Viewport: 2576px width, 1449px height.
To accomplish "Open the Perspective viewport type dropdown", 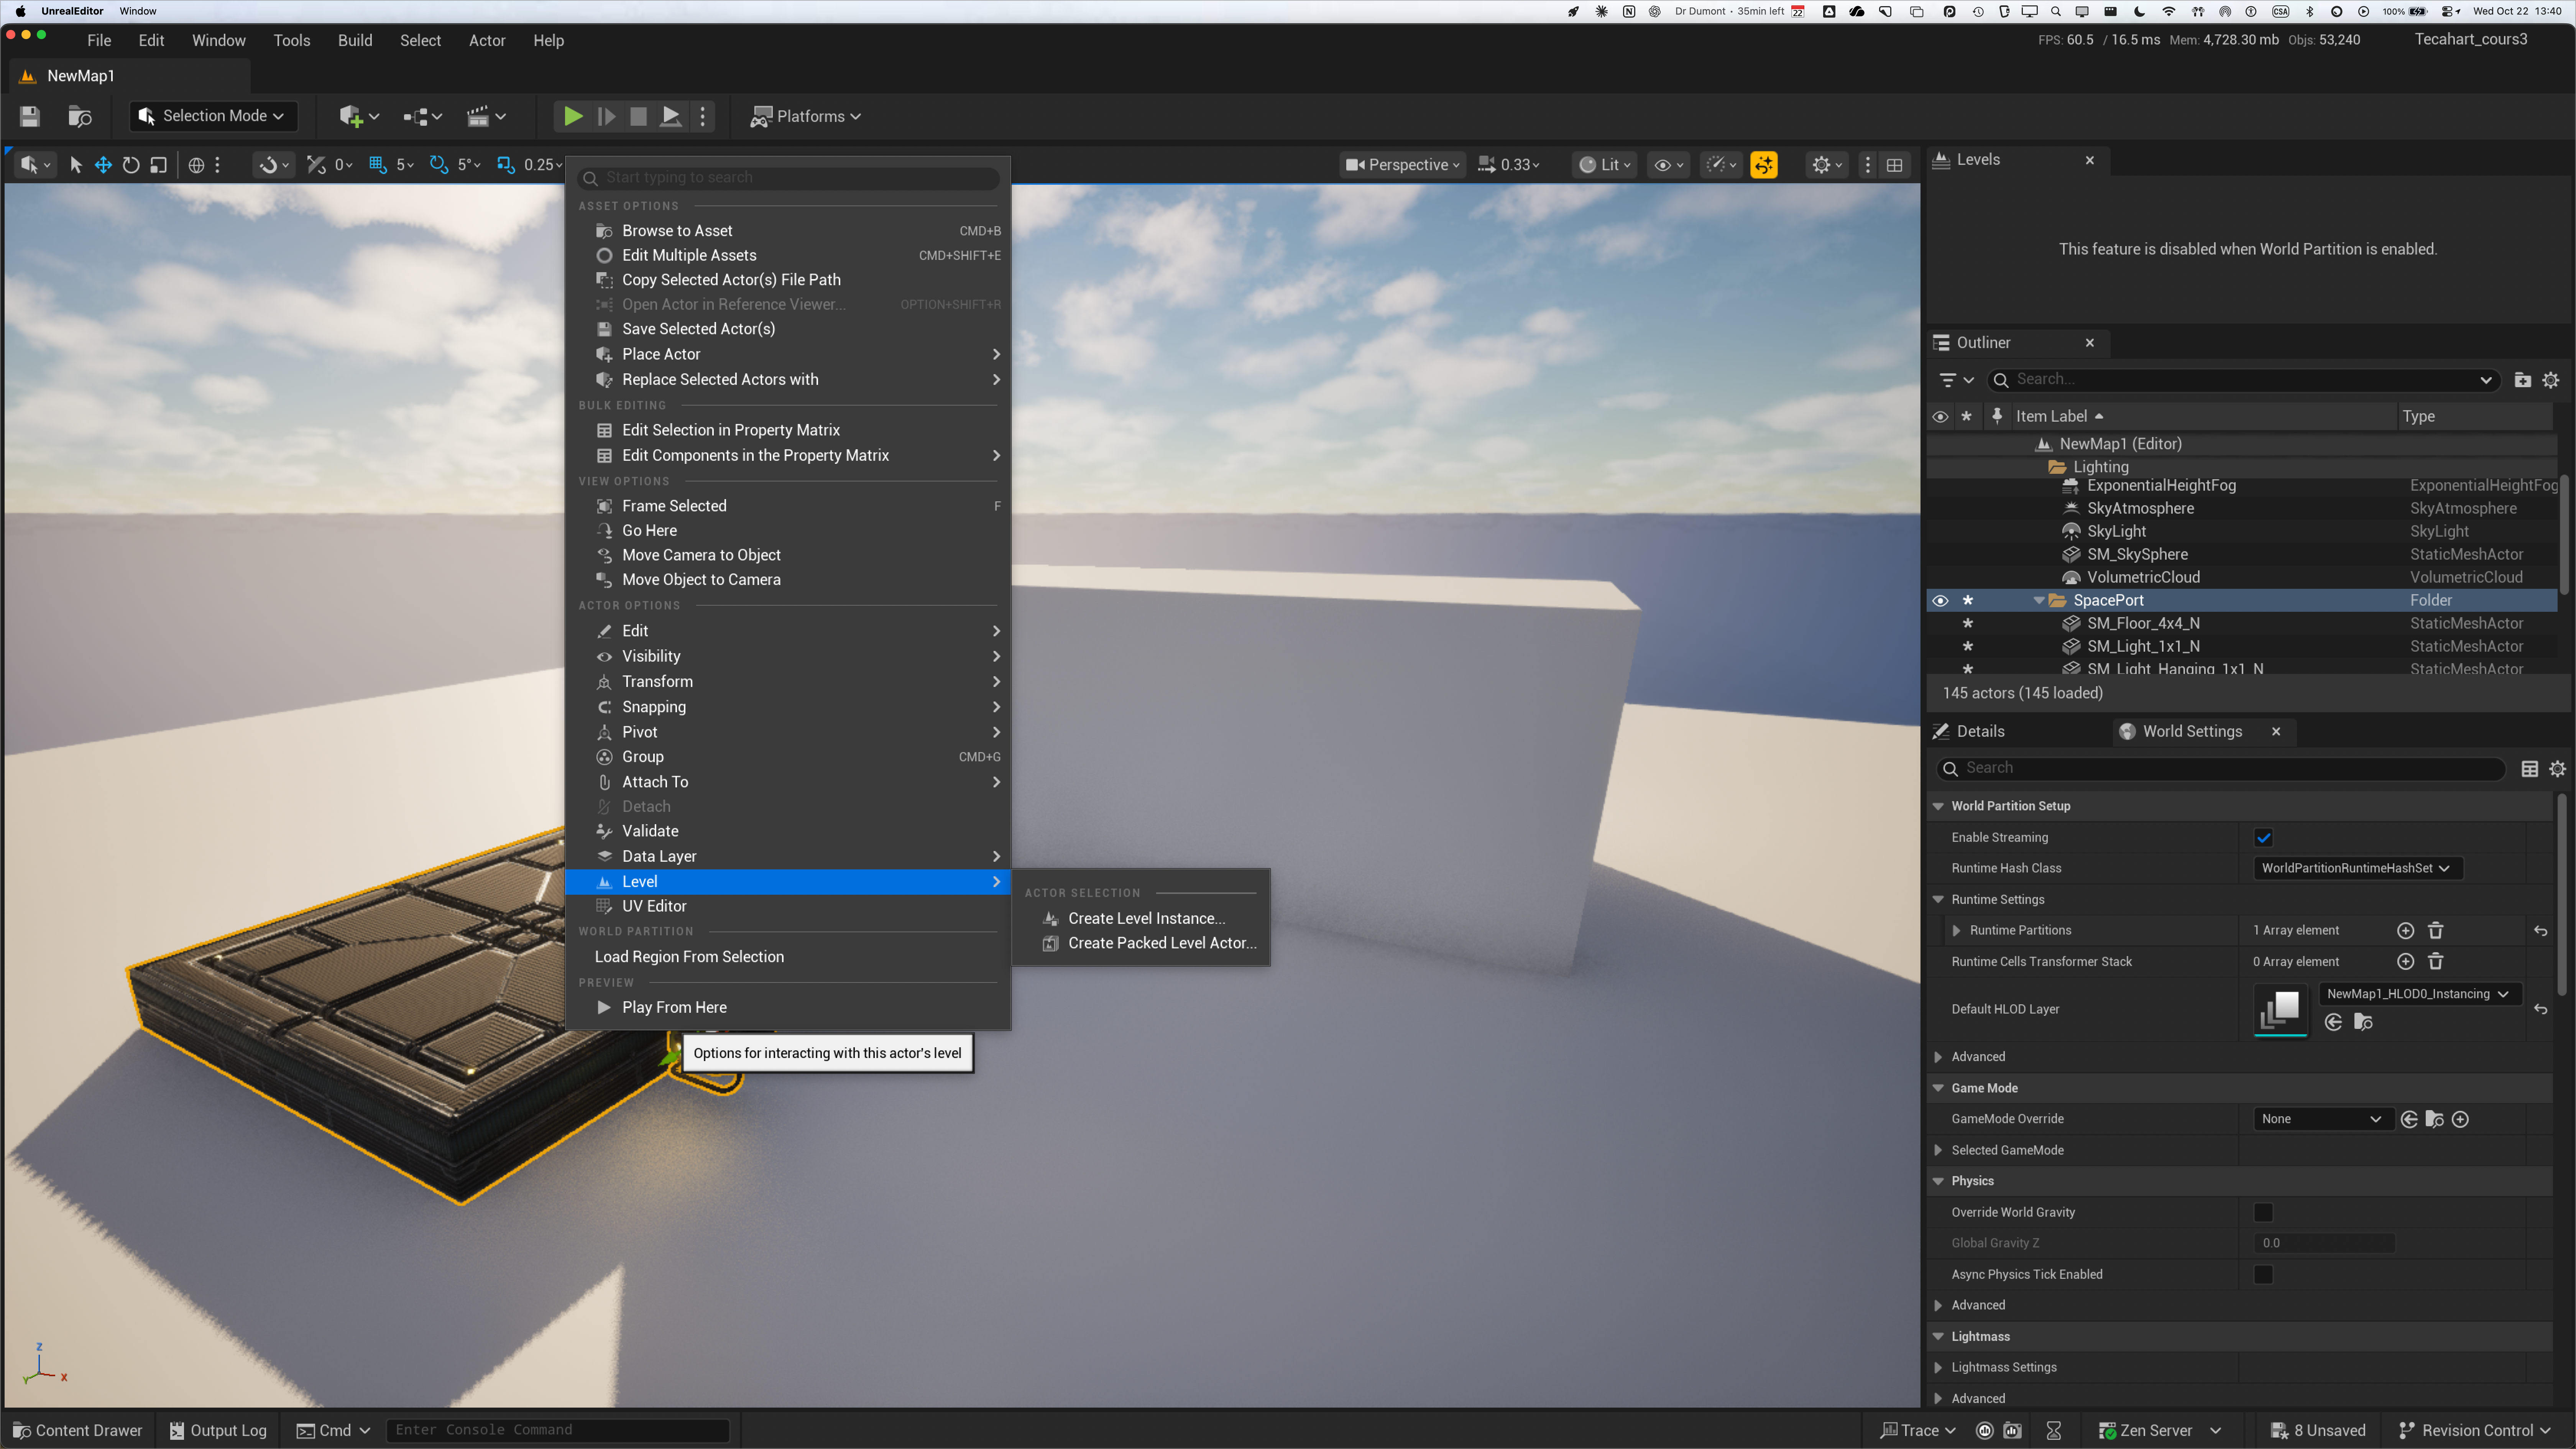I will tap(1402, 165).
